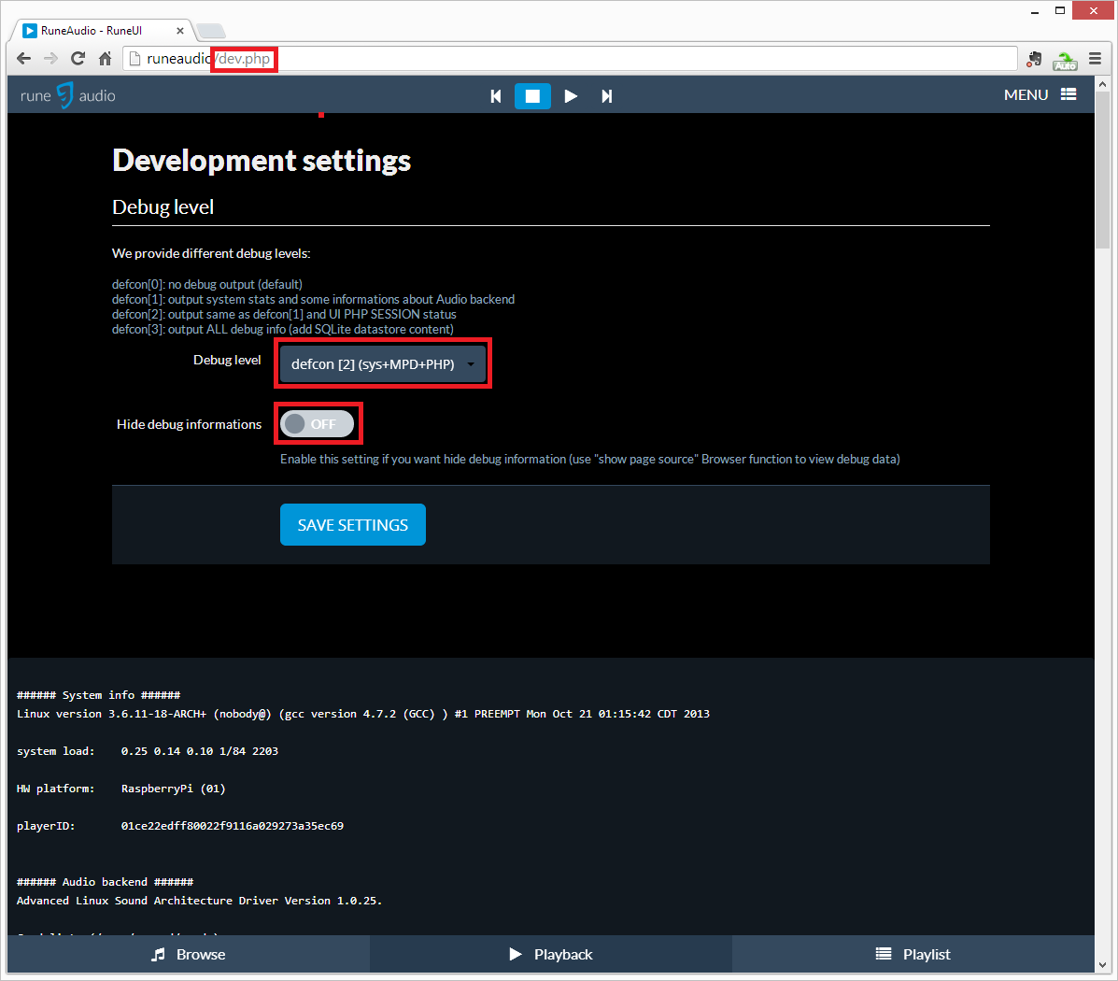Switch to the Playlist tab
Viewport: 1118px width, 981px height.
coord(913,954)
